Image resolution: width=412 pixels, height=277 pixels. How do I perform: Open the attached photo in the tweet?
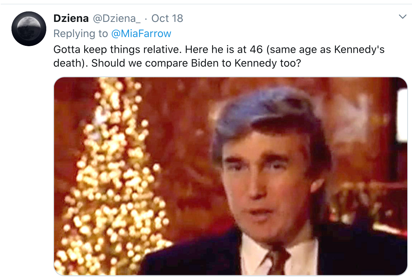pos(230,176)
